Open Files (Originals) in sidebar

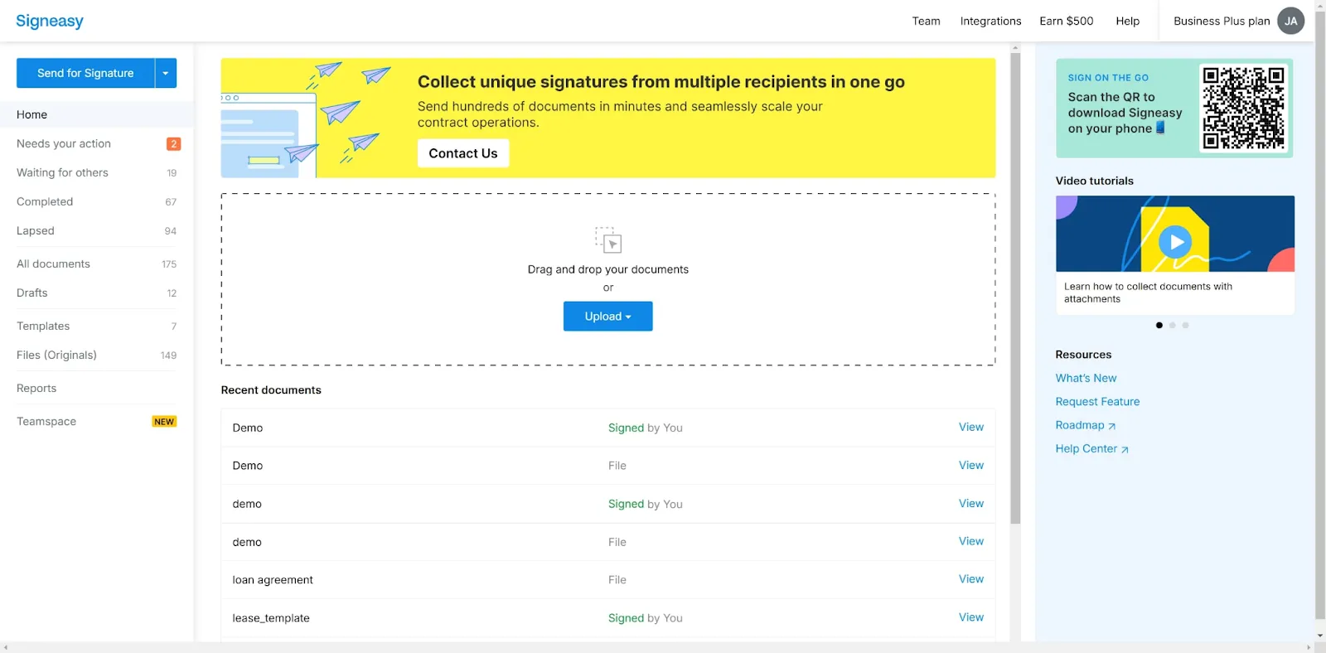[97, 355]
